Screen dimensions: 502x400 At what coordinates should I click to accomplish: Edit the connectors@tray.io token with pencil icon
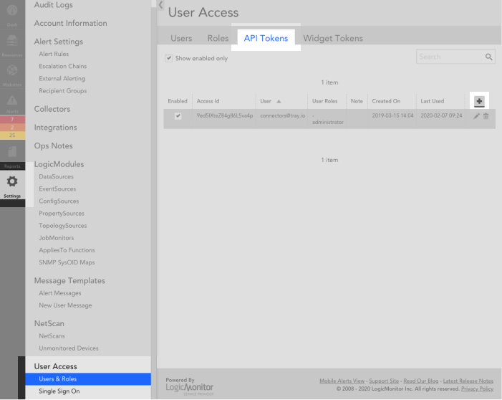tap(477, 116)
